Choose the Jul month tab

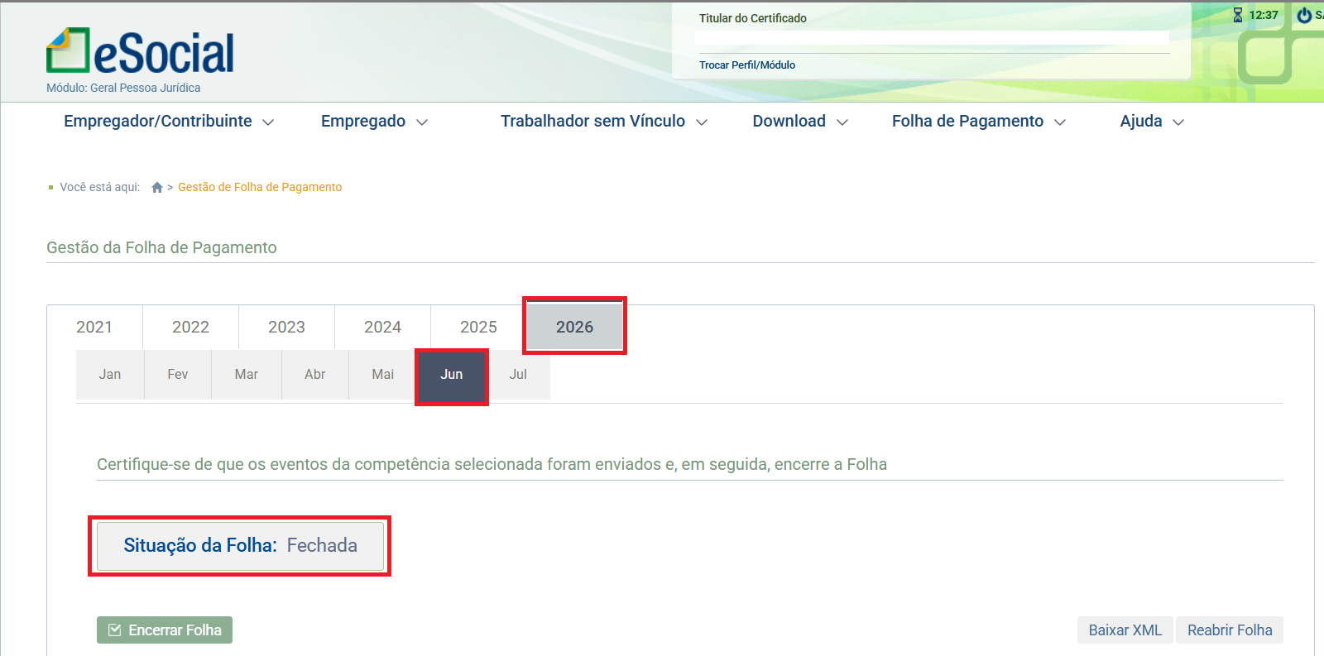(x=518, y=375)
